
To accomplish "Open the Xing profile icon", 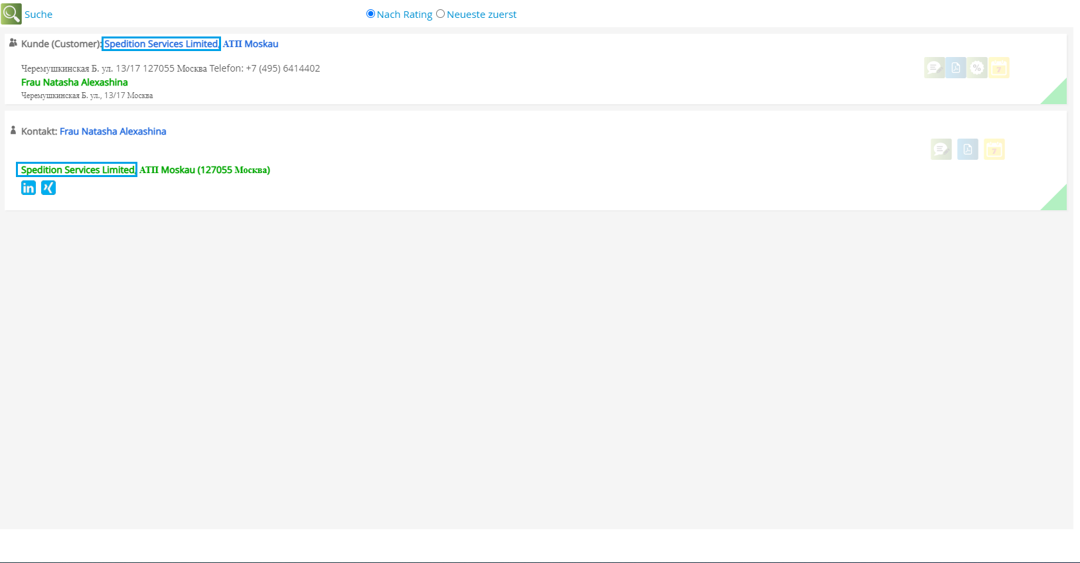I will click(x=48, y=188).
